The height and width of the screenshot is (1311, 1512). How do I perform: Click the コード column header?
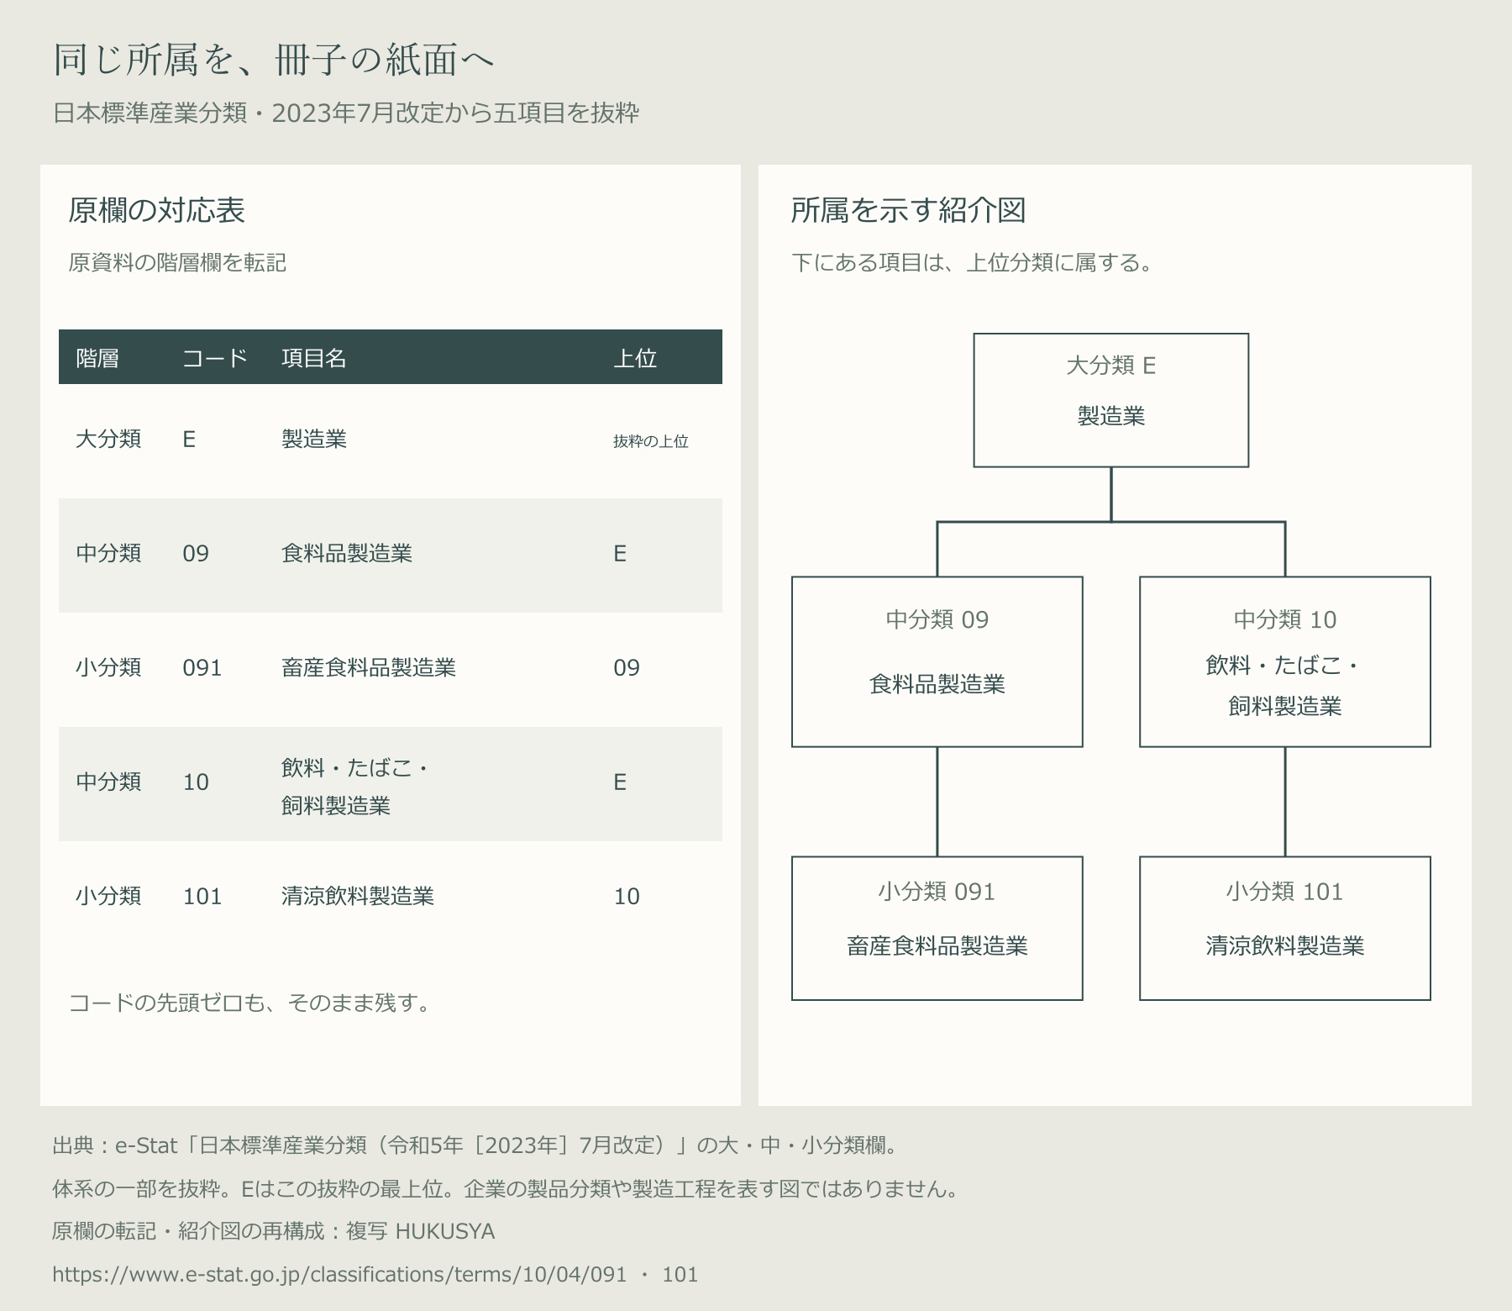[215, 358]
